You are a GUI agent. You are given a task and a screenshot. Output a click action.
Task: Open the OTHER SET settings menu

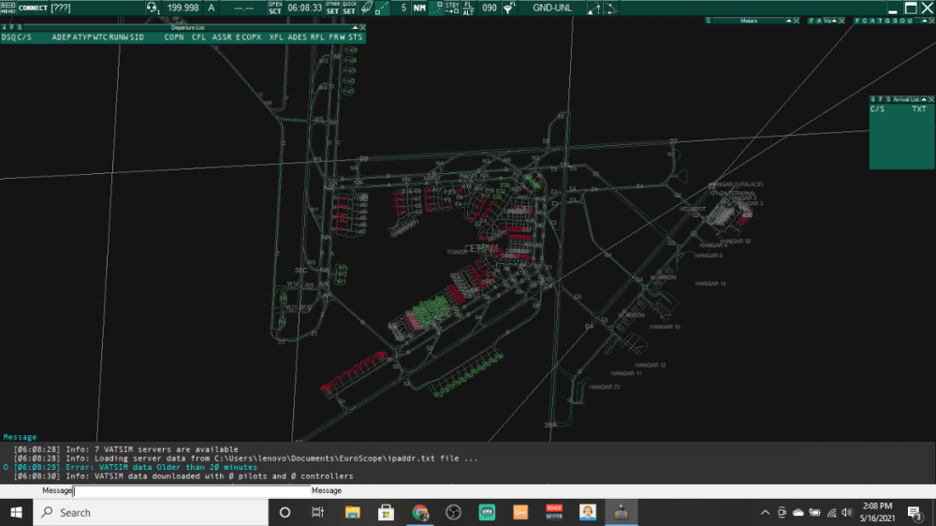coord(333,7)
